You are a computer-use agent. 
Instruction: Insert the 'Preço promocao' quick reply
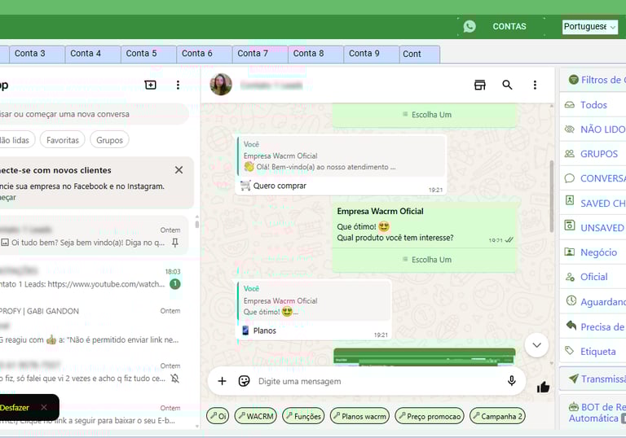coord(430,416)
